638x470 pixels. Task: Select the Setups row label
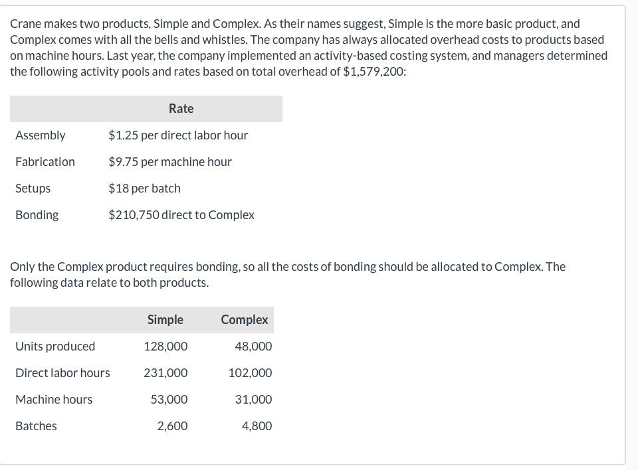pos(33,189)
